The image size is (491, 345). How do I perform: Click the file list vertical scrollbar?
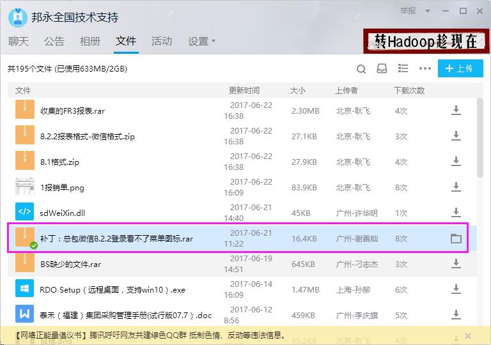479,137
